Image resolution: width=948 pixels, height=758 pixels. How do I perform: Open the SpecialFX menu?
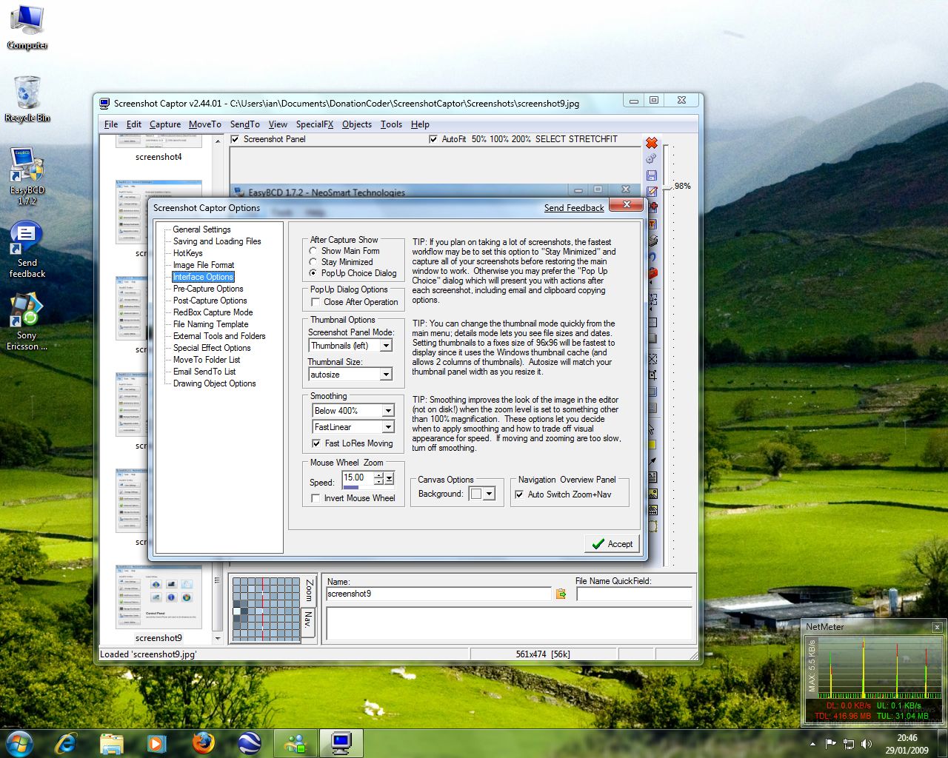pos(314,124)
